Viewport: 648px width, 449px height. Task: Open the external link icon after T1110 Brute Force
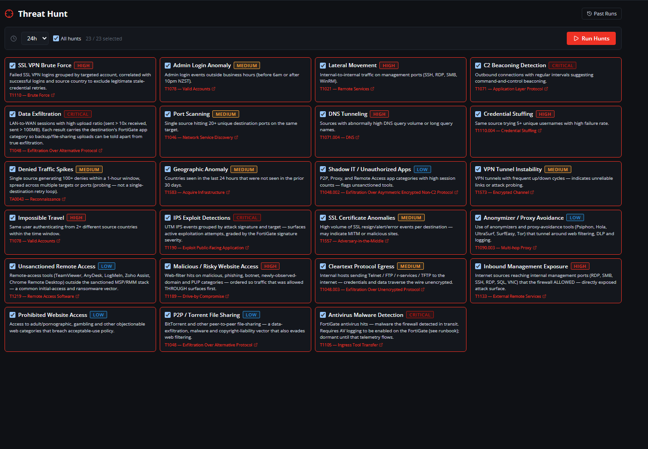tap(53, 95)
